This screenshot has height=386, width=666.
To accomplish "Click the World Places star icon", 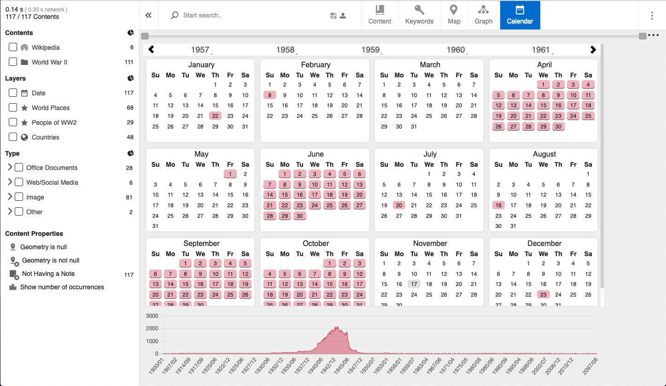I will [x=24, y=108].
